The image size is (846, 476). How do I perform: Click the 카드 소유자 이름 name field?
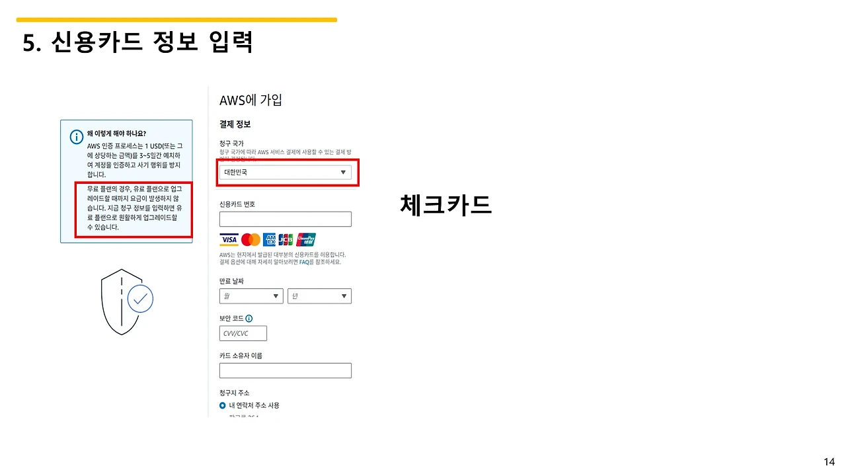pyautogui.click(x=285, y=370)
